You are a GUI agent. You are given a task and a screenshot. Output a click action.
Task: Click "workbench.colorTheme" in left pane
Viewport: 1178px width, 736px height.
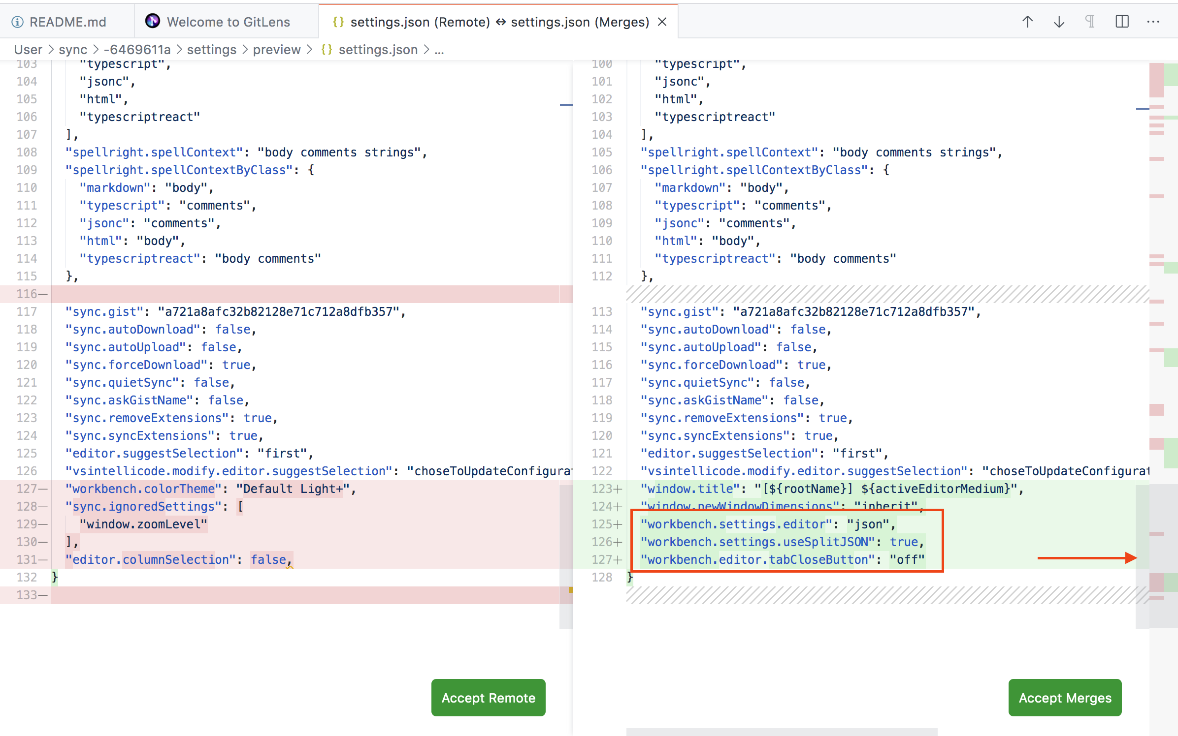[143, 489]
